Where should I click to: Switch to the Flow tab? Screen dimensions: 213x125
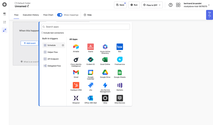point(16,15)
